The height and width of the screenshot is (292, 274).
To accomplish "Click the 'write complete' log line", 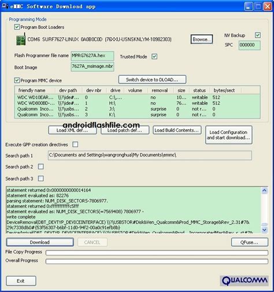I will (x=21, y=217).
